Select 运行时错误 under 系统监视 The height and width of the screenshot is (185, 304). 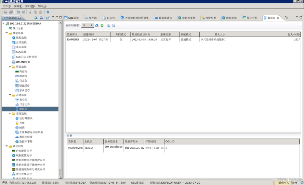26,118
